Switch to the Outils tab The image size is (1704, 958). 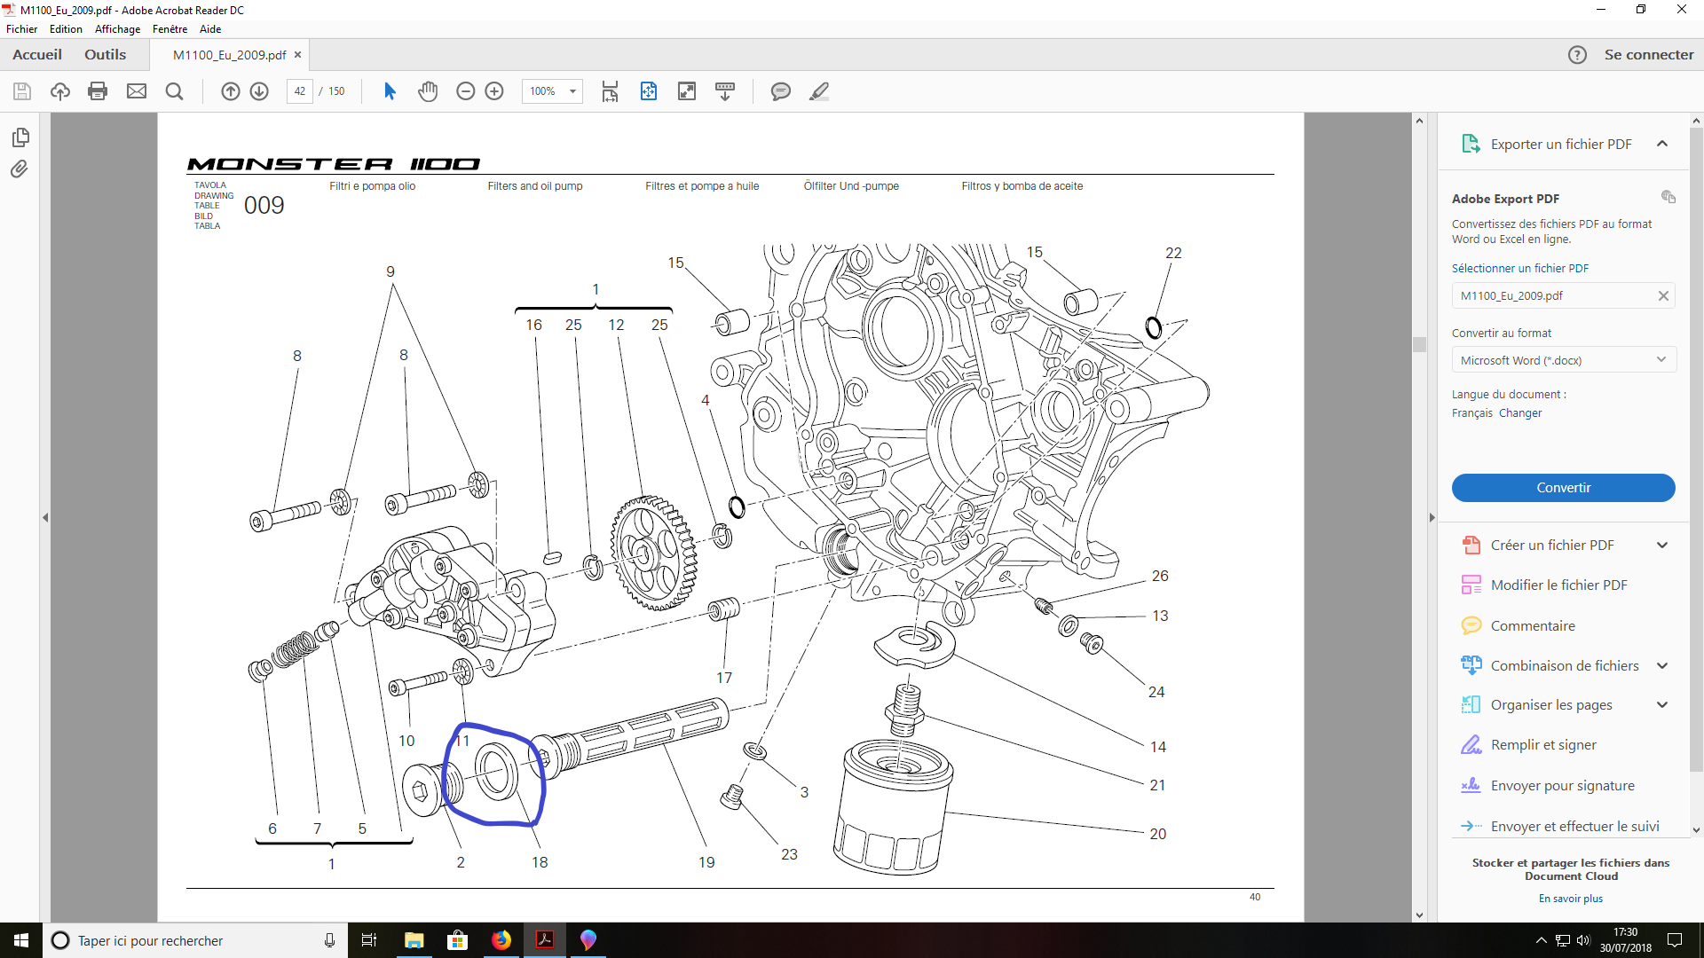[x=105, y=55]
